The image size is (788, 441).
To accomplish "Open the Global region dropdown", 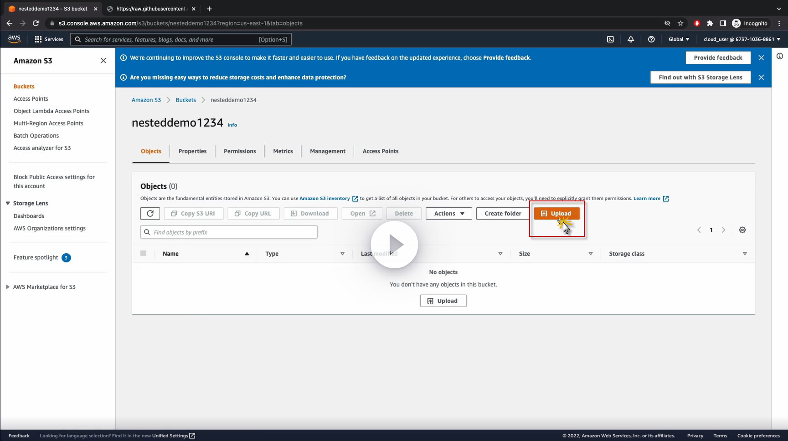I will point(679,39).
